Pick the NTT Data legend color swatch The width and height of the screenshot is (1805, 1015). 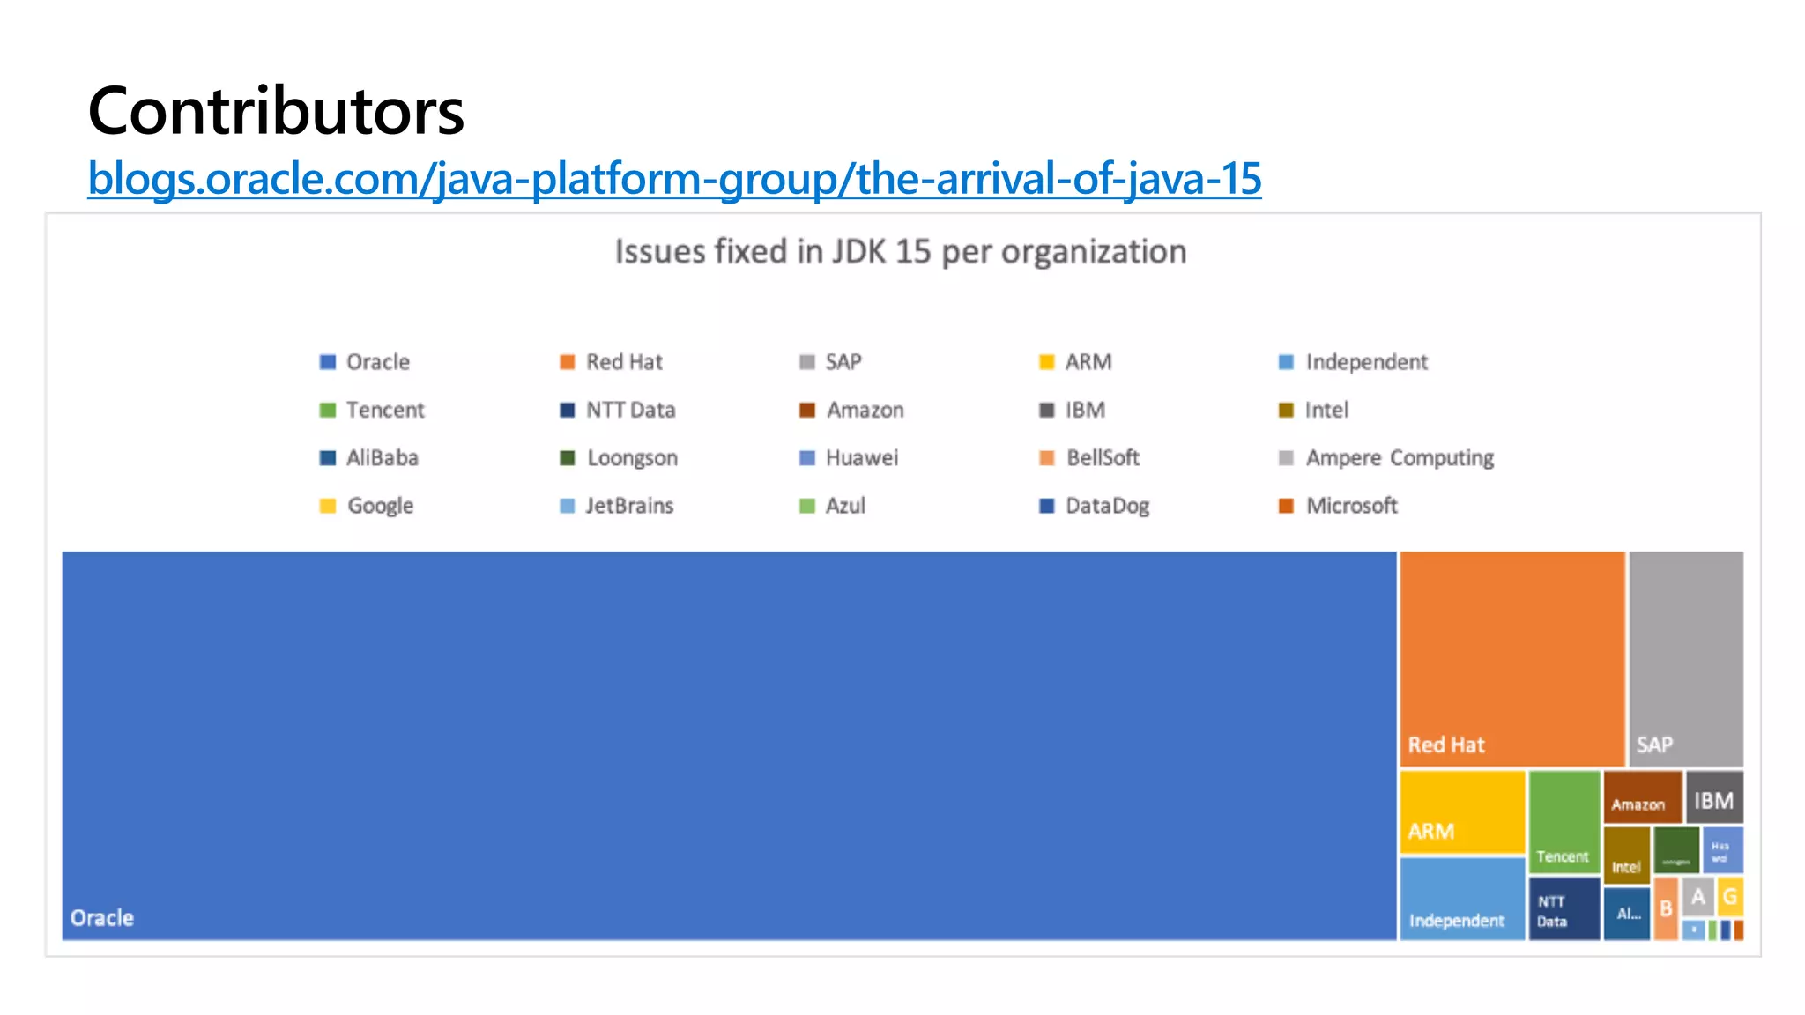pos(568,410)
